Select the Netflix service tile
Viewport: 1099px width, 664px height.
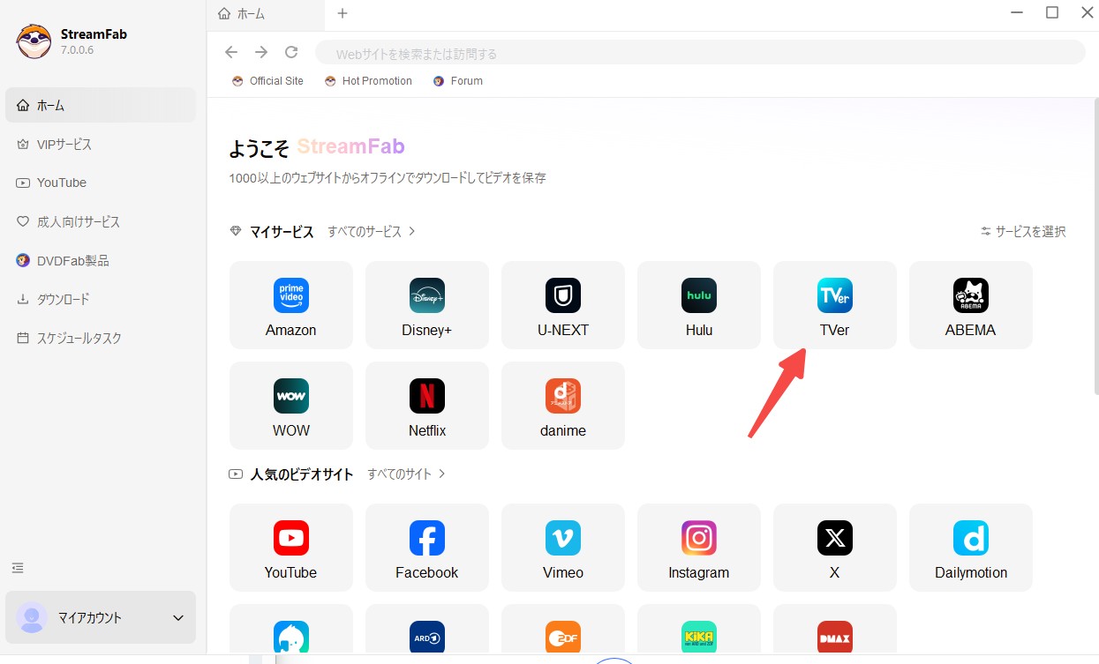(x=426, y=405)
